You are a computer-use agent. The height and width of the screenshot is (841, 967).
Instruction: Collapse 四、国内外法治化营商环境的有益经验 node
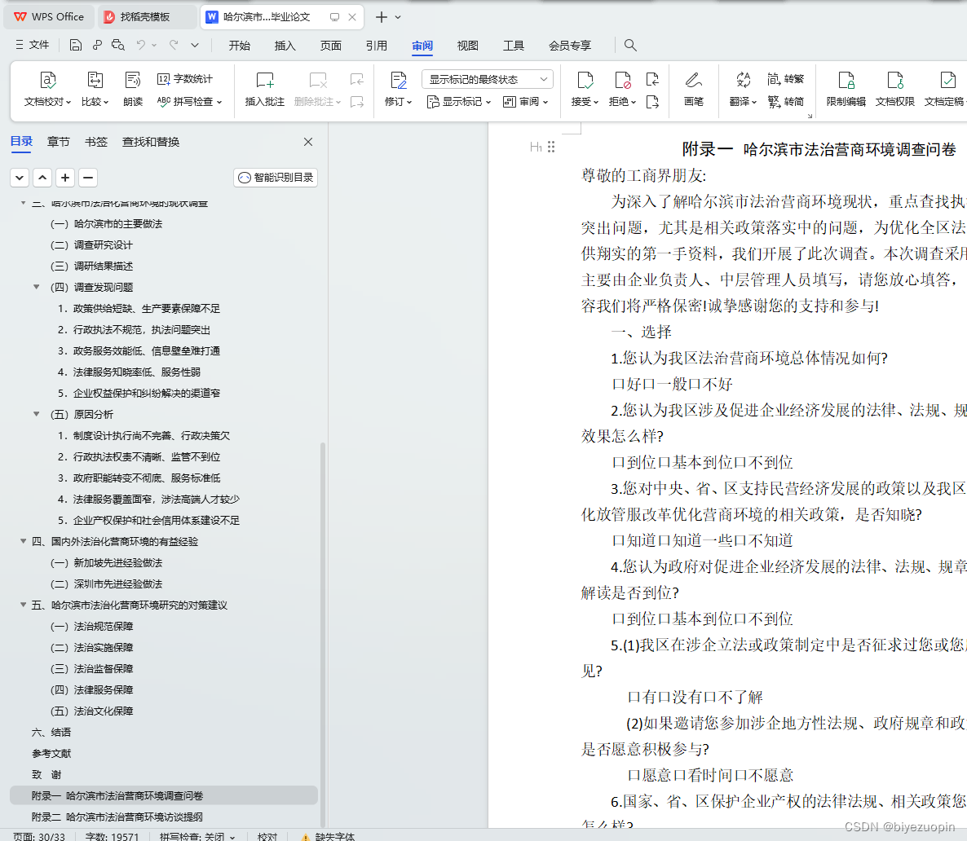(23, 541)
